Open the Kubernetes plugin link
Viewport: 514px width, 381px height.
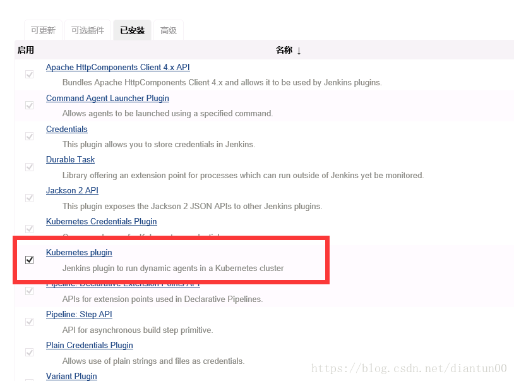[x=79, y=252]
